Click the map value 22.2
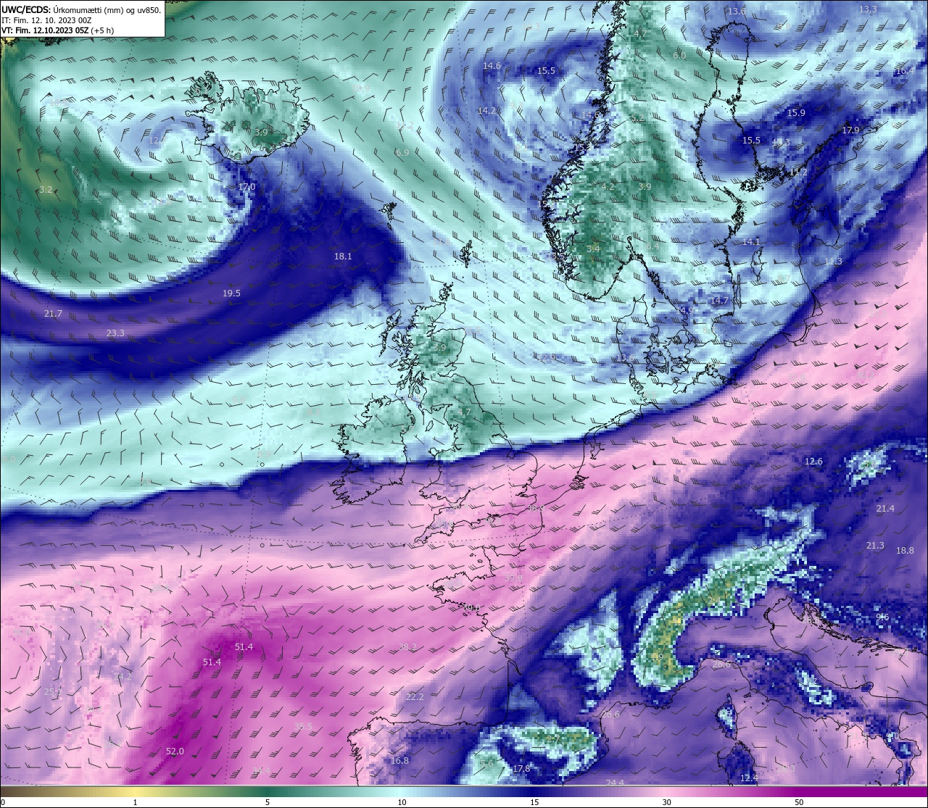 [415, 697]
